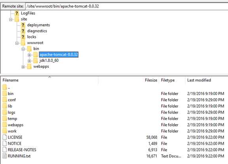Viewport: 228px width, 164px height.
Task: Select the deployments tree item
Action: point(38,25)
